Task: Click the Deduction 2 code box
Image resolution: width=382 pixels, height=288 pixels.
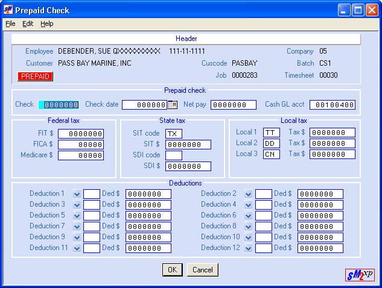Action: click(264, 194)
